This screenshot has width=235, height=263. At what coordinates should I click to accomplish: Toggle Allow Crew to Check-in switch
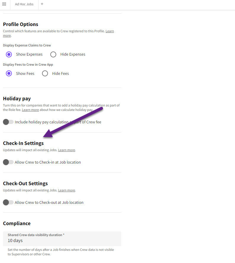point(8,162)
